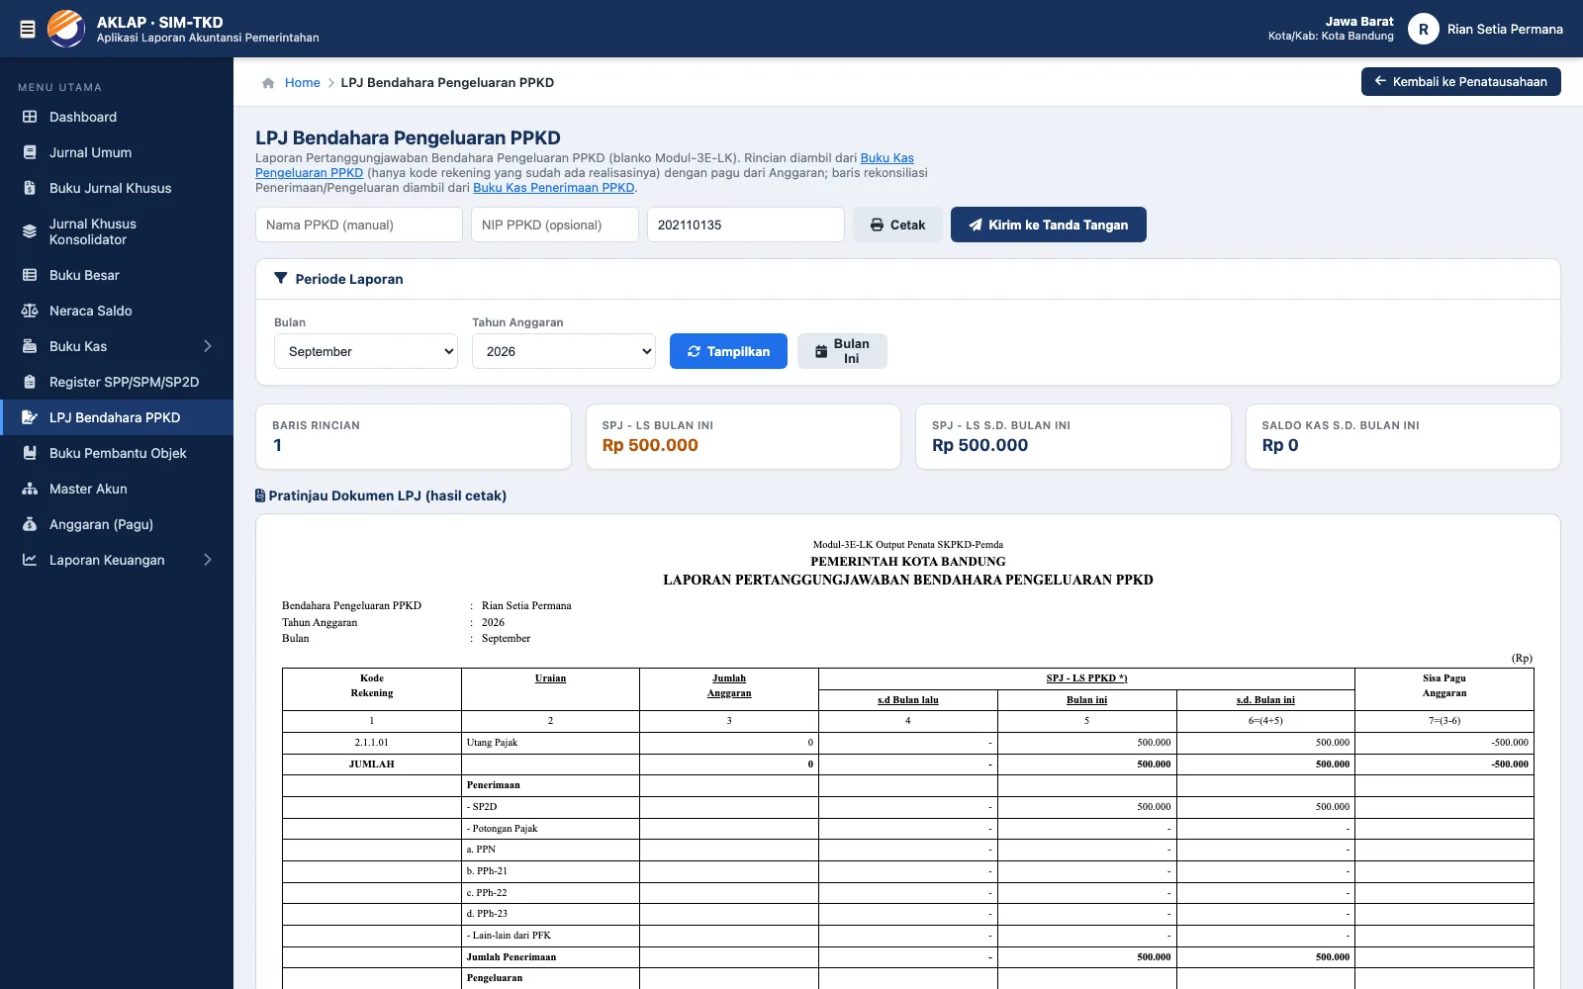Image resolution: width=1583 pixels, height=989 pixels.
Task: Open the Tahun Anggaran dropdown showing 2026
Action: [564, 351]
